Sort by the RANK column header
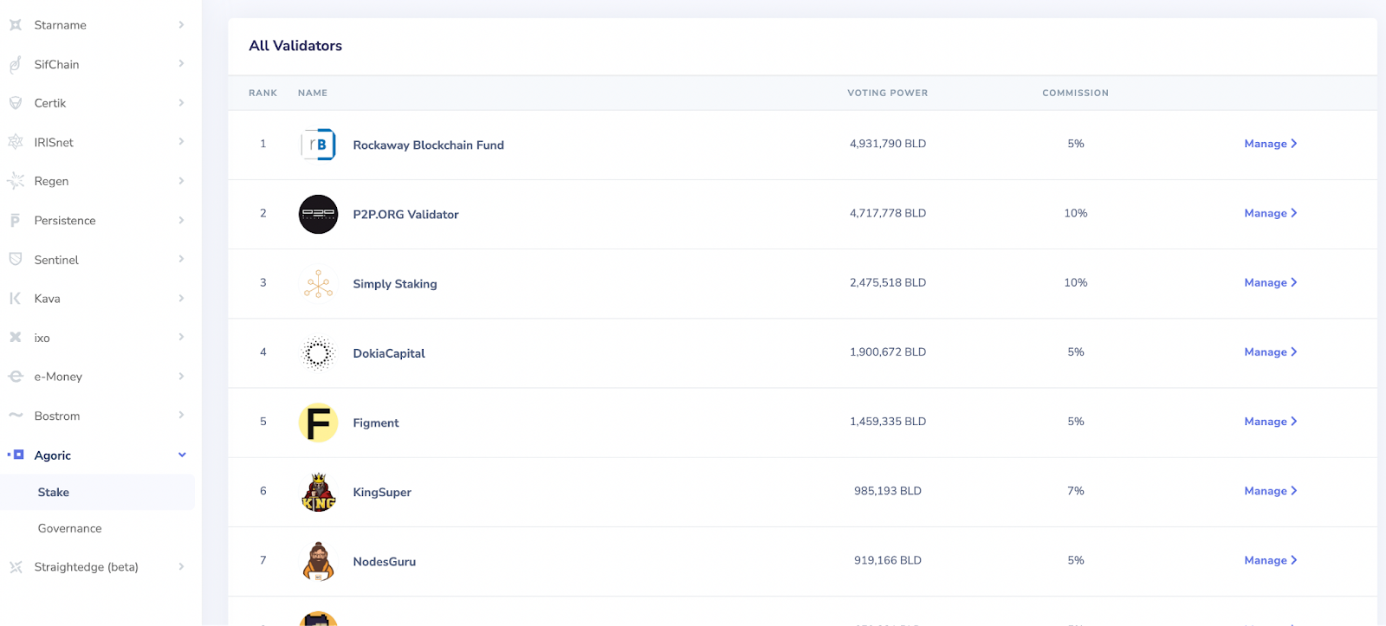The image size is (1386, 626). click(x=263, y=93)
